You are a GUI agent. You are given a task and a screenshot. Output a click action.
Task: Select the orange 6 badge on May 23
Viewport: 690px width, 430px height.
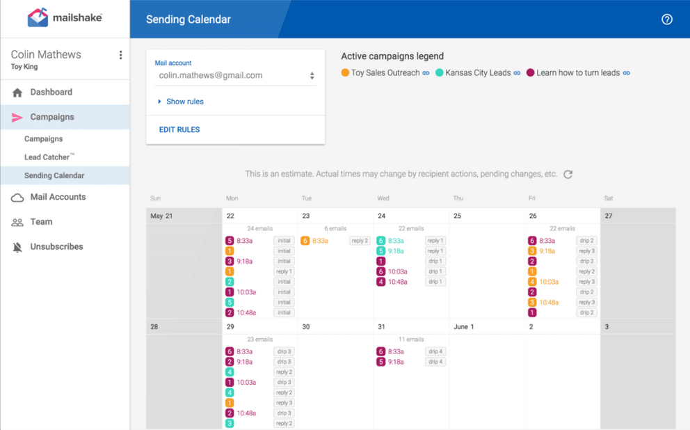click(x=305, y=241)
